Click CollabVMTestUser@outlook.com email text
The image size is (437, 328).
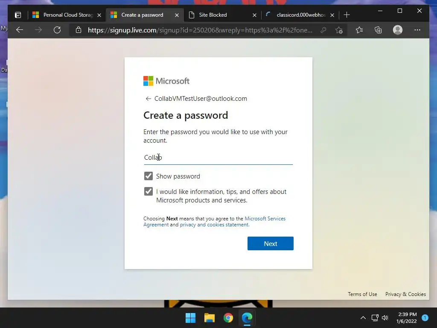[201, 99]
